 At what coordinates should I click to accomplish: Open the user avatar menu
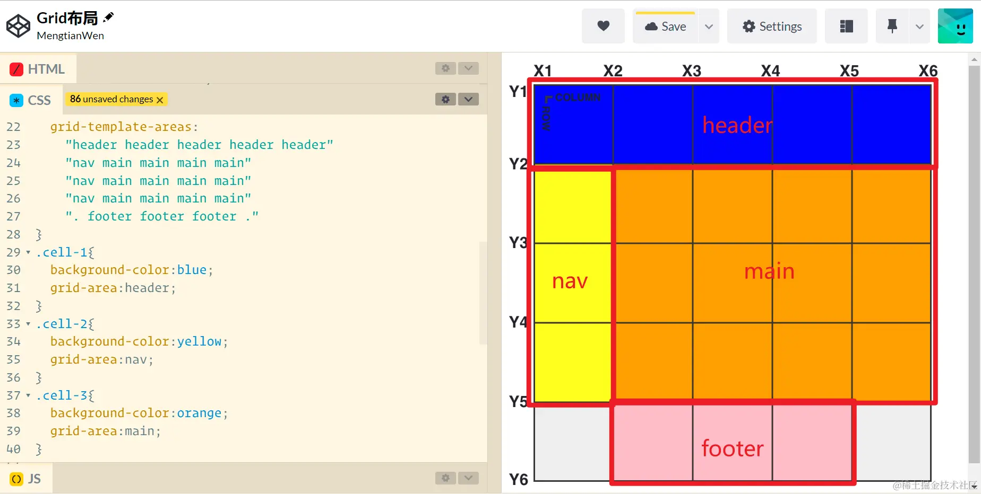pos(955,26)
